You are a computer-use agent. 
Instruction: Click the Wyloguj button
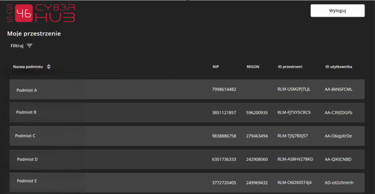click(337, 10)
